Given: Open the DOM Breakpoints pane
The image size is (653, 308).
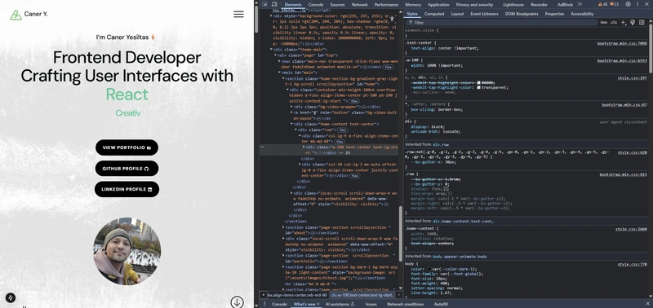Looking at the screenshot, I should click(522, 14).
